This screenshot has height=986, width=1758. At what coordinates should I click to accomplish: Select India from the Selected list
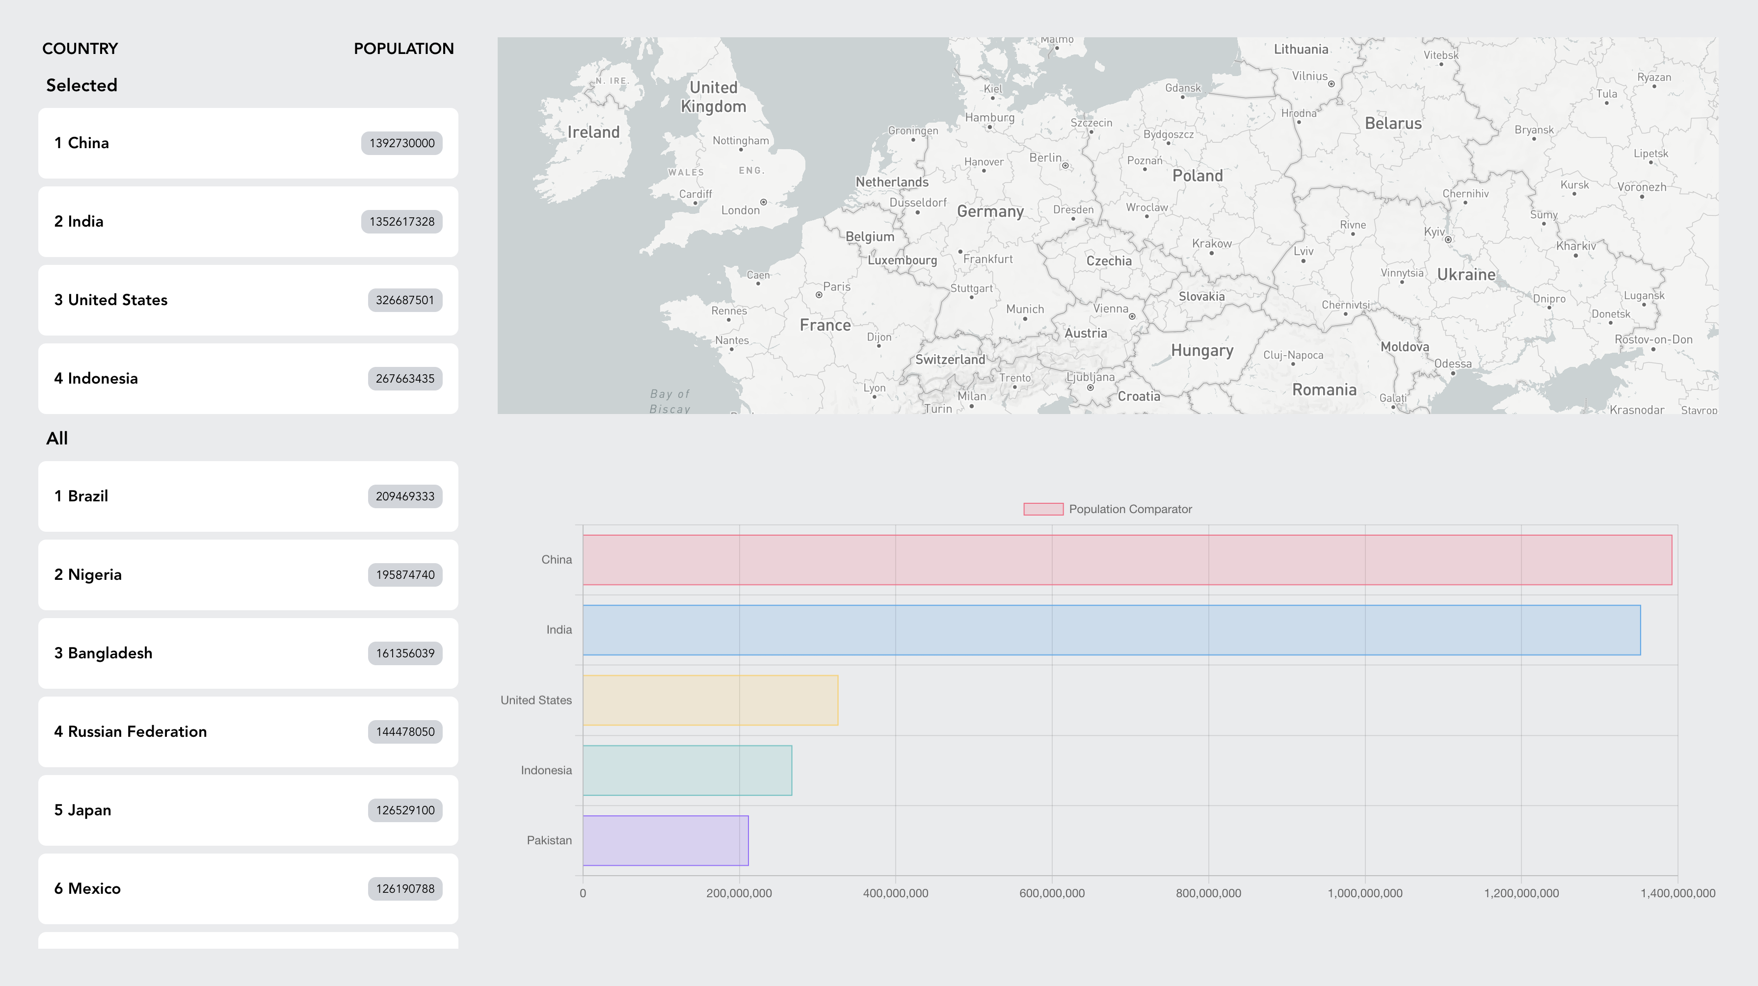point(248,221)
